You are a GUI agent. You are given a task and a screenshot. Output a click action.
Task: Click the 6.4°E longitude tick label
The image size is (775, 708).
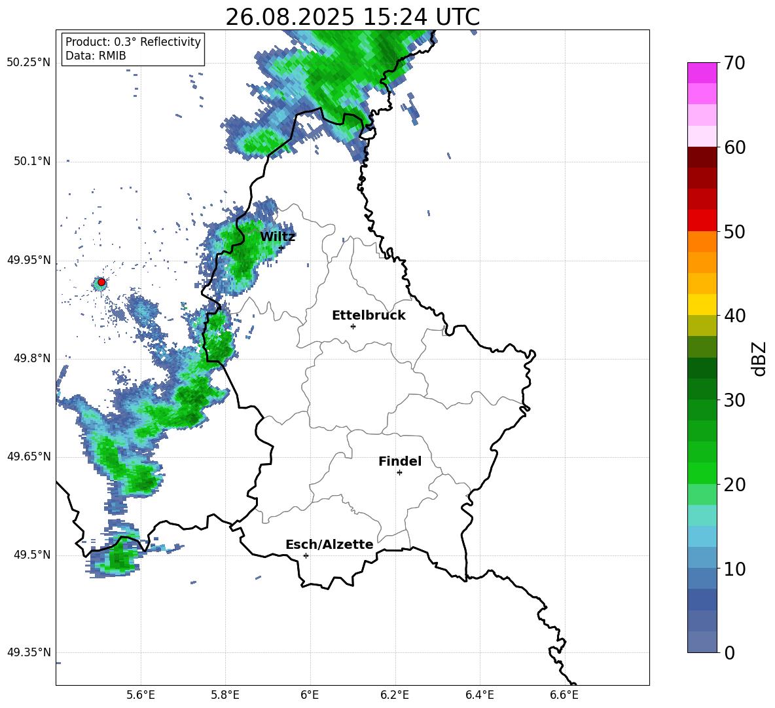point(479,696)
